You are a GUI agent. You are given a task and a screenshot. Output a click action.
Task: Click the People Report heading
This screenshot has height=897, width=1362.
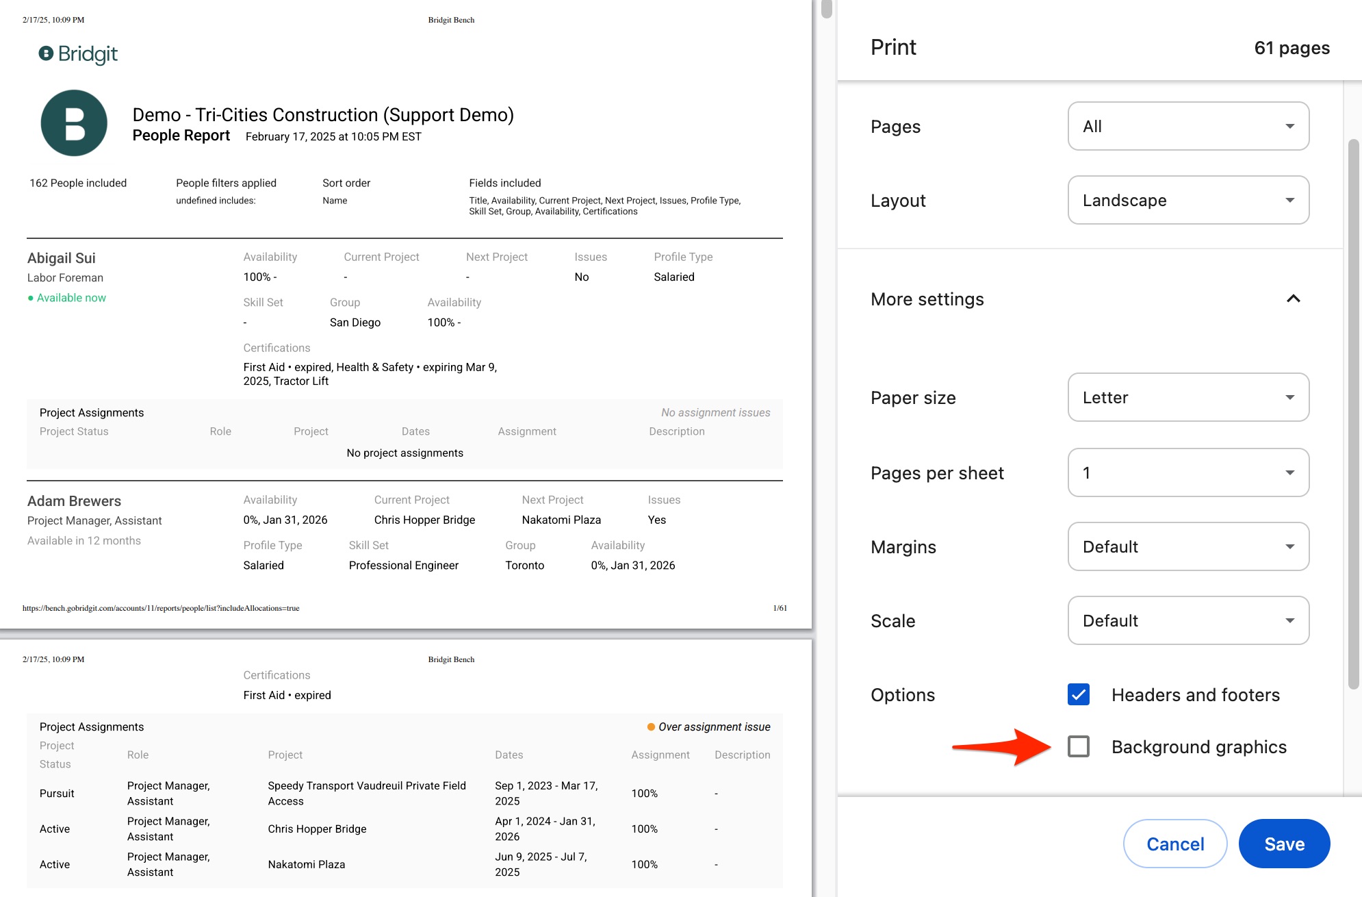coord(181,136)
